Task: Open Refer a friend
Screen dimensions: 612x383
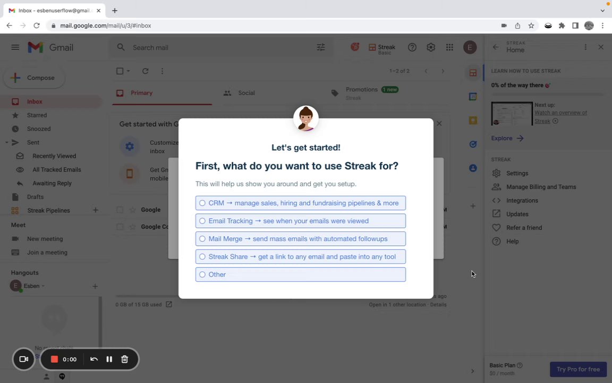Action: pyautogui.click(x=524, y=228)
